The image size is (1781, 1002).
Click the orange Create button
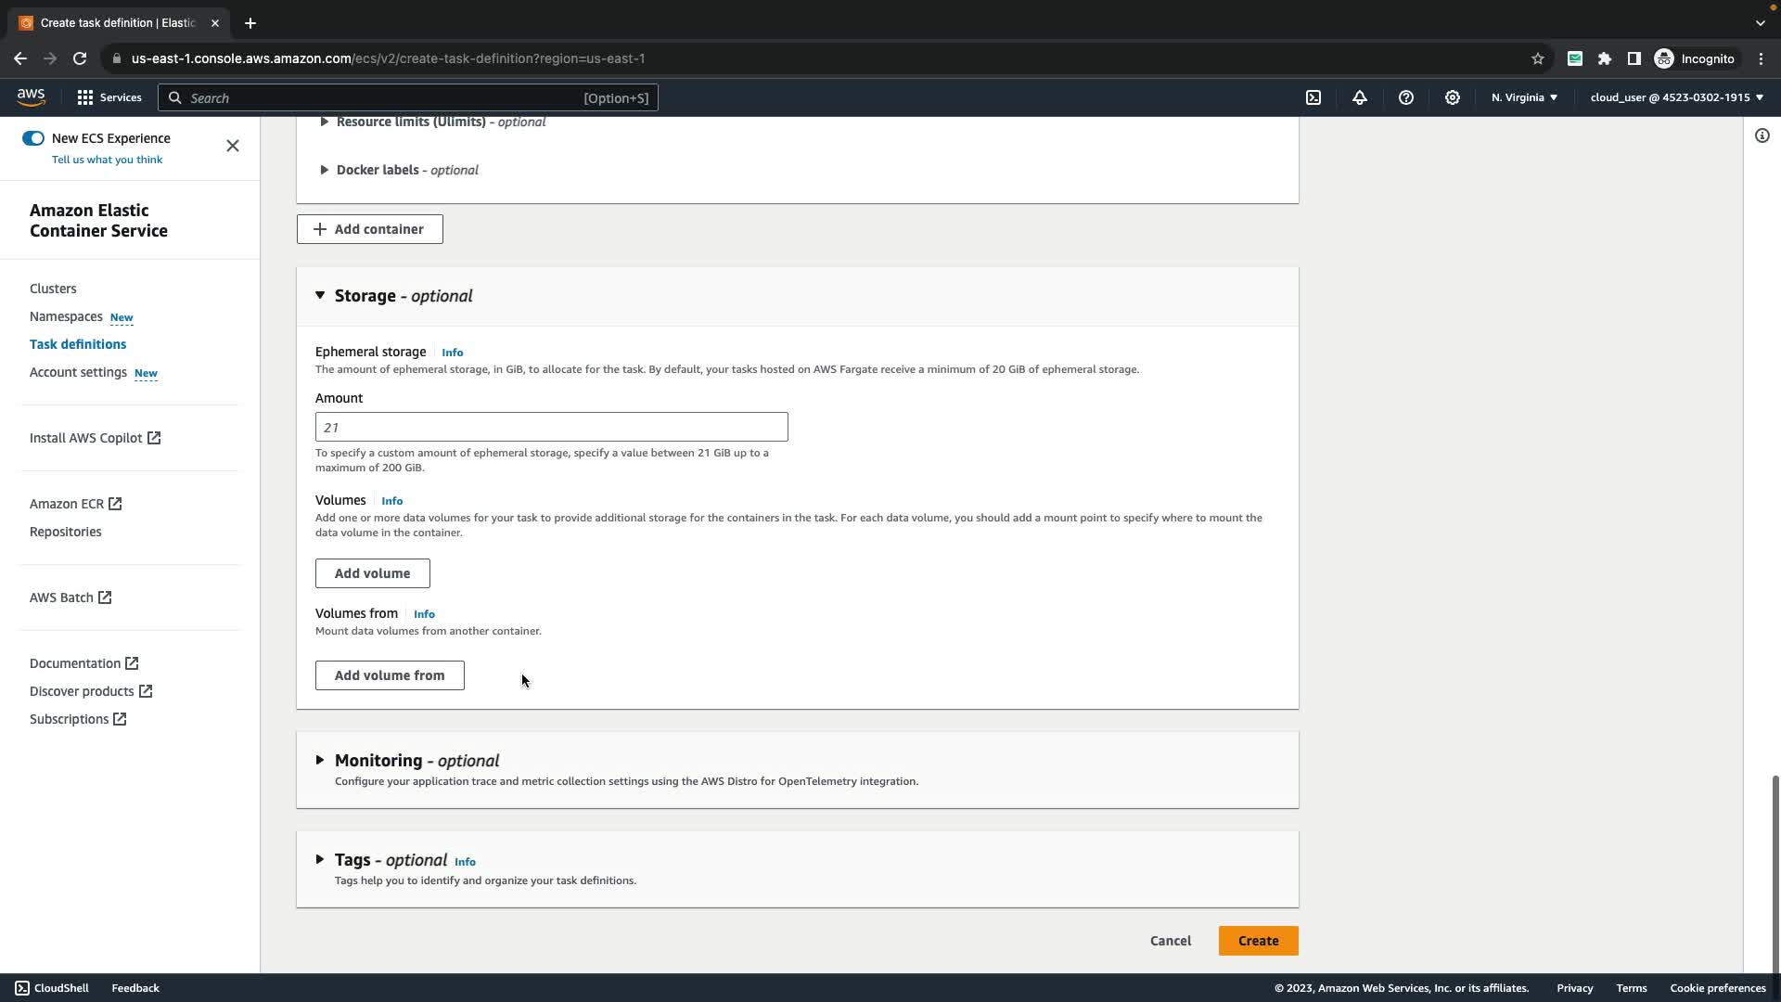[x=1258, y=941]
